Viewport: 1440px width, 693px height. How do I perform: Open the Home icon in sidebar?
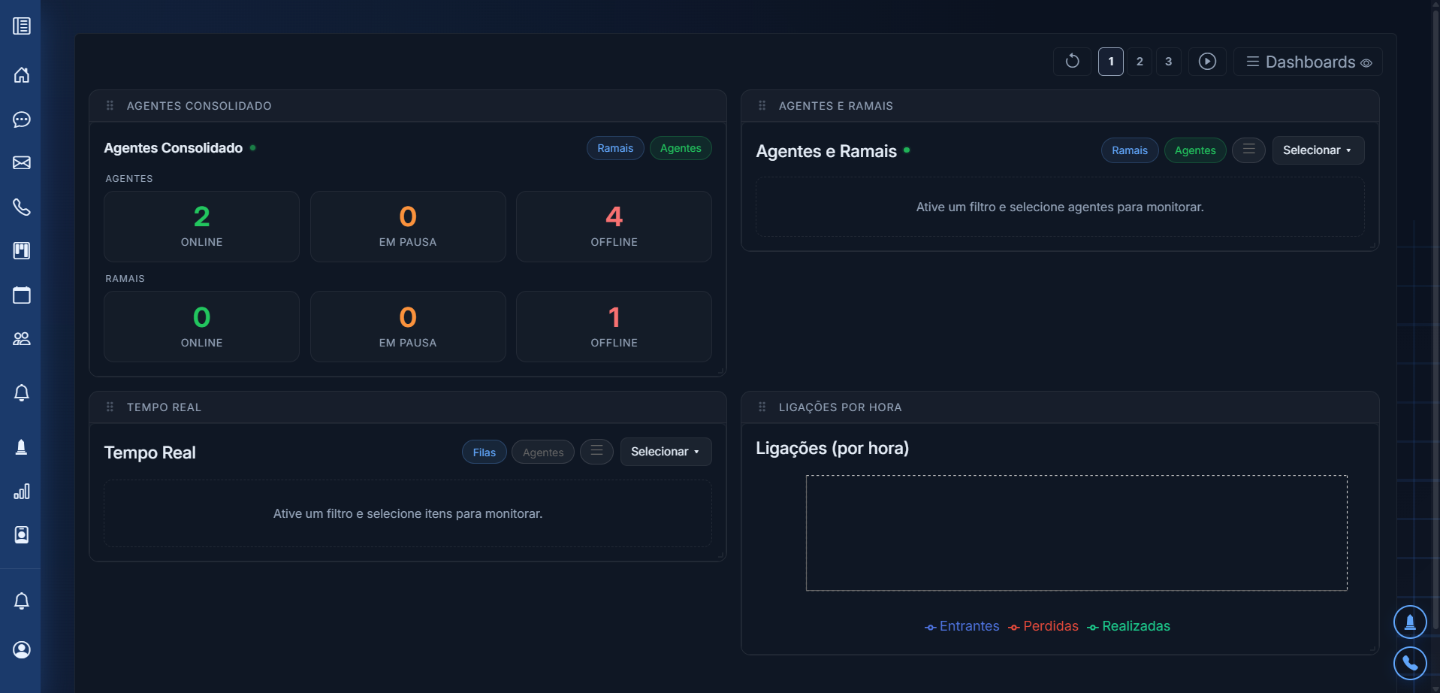click(x=22, y=75)
